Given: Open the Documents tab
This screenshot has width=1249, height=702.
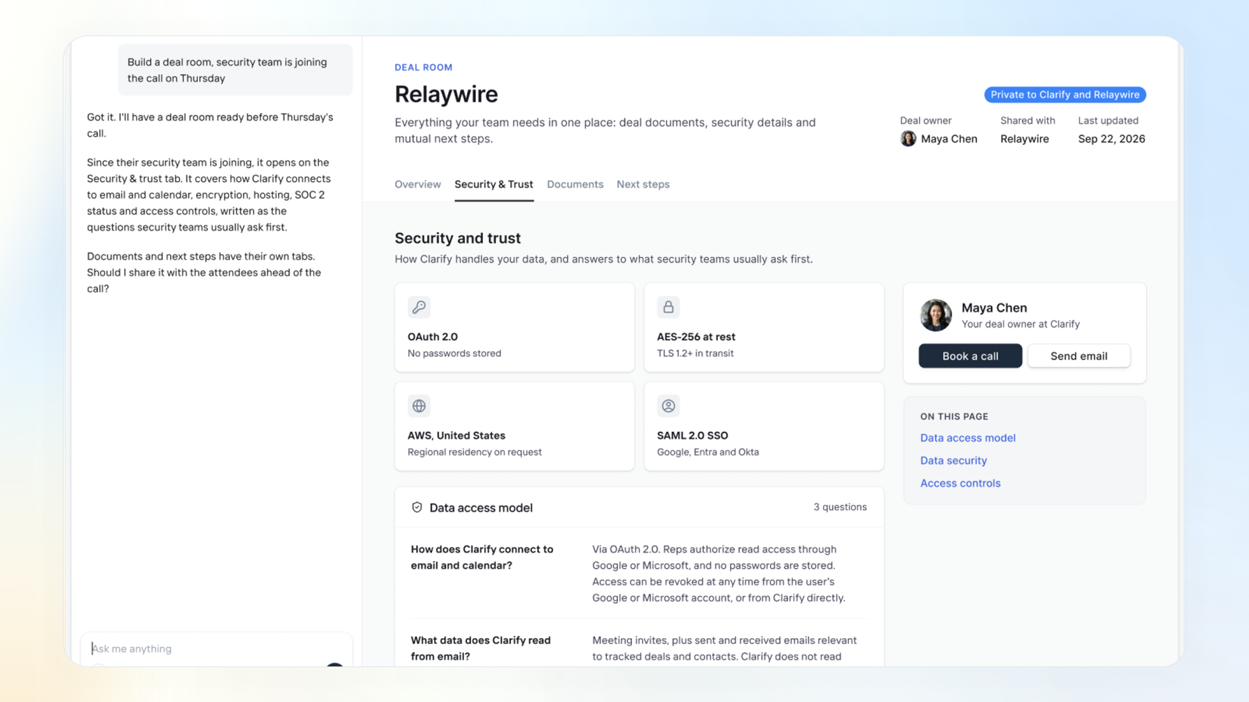Looking at the screenshot, I should point(575,184).
